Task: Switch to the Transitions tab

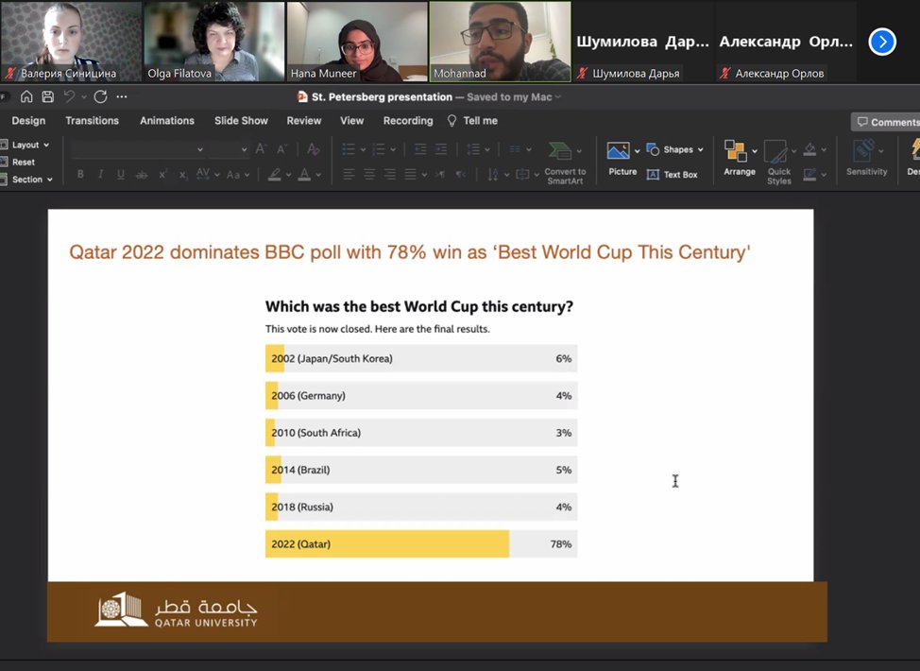Action: (92, 121)
